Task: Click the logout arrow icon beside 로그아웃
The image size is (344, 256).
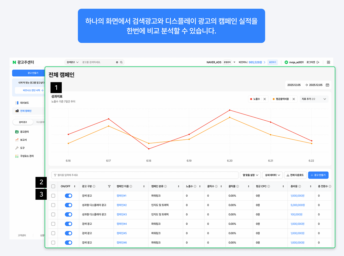Action: tap(318, 62)
